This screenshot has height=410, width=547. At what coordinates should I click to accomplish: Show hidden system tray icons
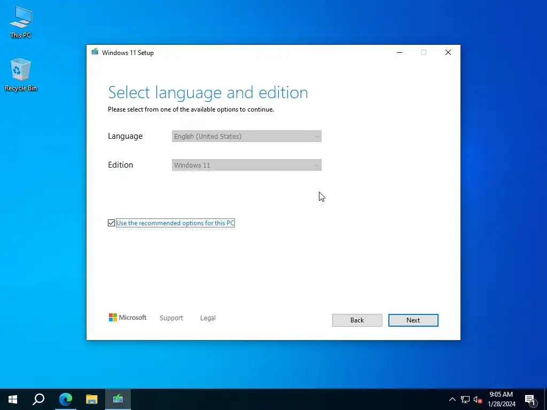tap(452, 399)
